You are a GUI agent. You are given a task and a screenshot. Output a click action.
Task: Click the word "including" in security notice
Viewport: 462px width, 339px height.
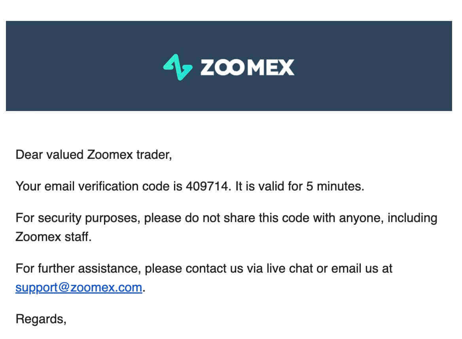413,218
